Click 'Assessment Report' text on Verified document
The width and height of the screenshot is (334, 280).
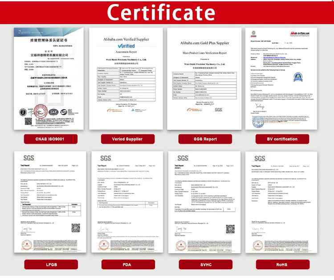(126, 52)
